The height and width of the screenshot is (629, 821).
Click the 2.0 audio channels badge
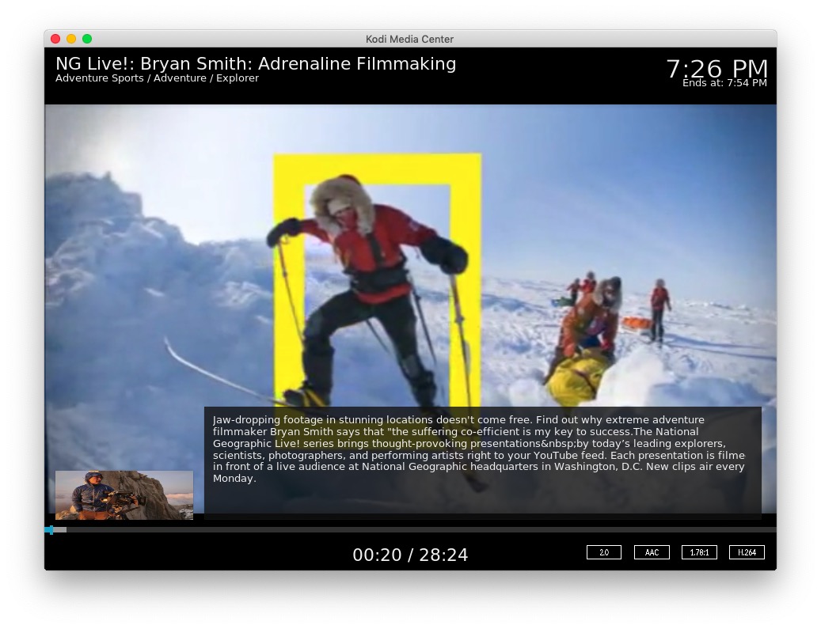pyautogui.click(x=603, y=552)
